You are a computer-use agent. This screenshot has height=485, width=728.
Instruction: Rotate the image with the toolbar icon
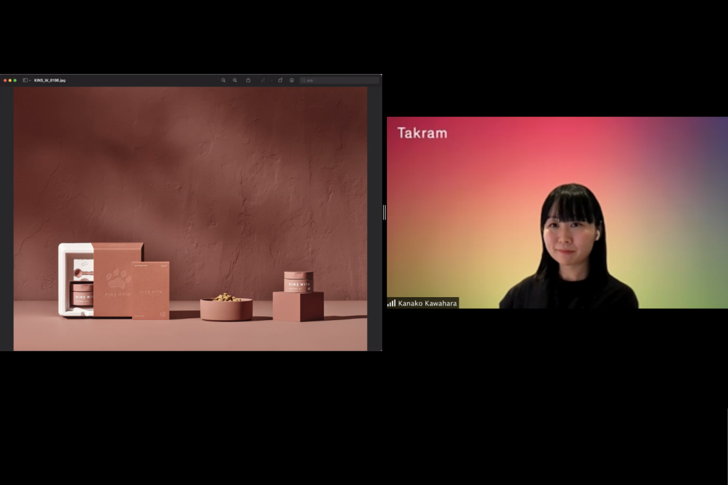[x=280, y=80]
